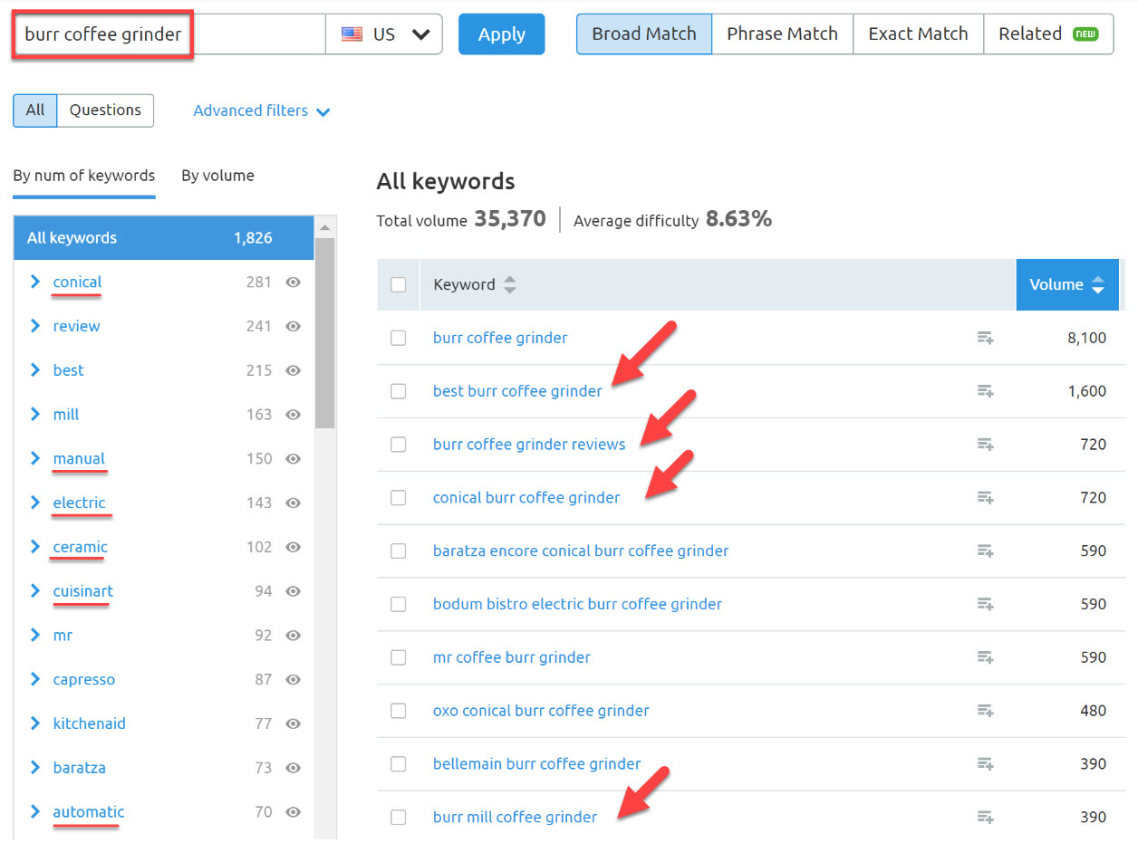Expand the manual keyword group chevron
This screenshot has height=843, width=1138.
pos(35,459)
